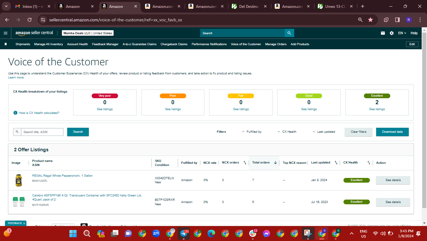Click the Search title, ASIN input field
The width and height of the screenshot is (427, 241).
42,132
